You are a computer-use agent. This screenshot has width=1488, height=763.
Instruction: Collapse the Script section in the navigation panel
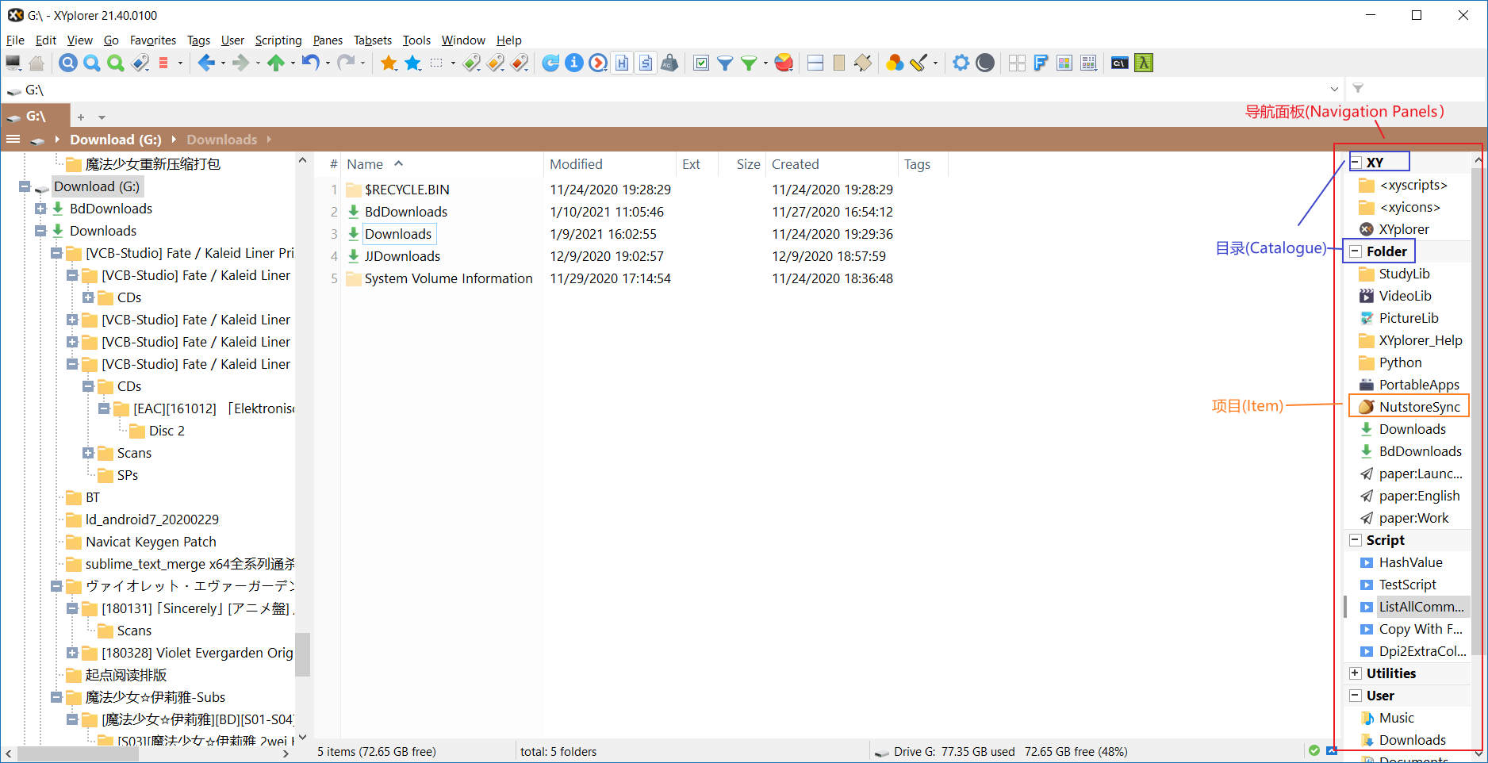click(x=1356, y=539)
